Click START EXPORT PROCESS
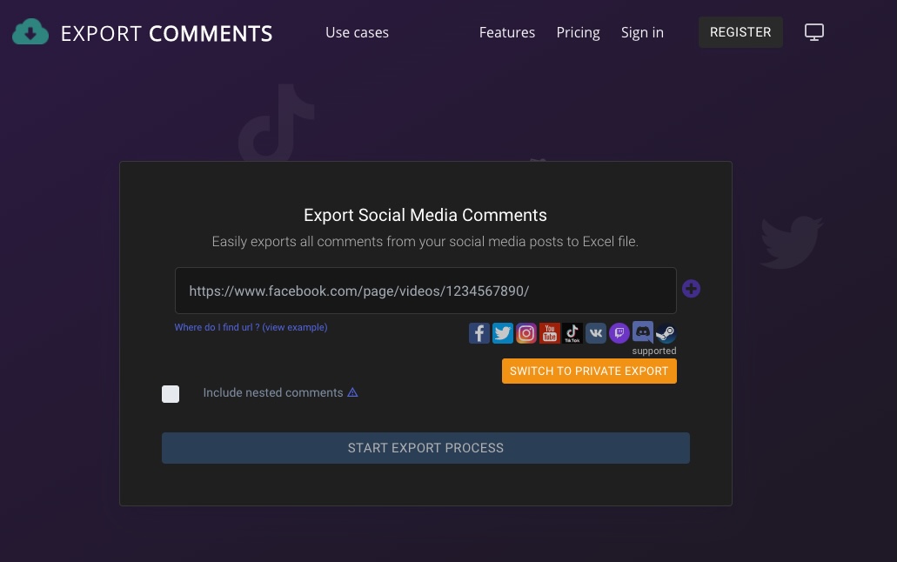The height and width of the screenshot is (562, 897). point(425,448)
